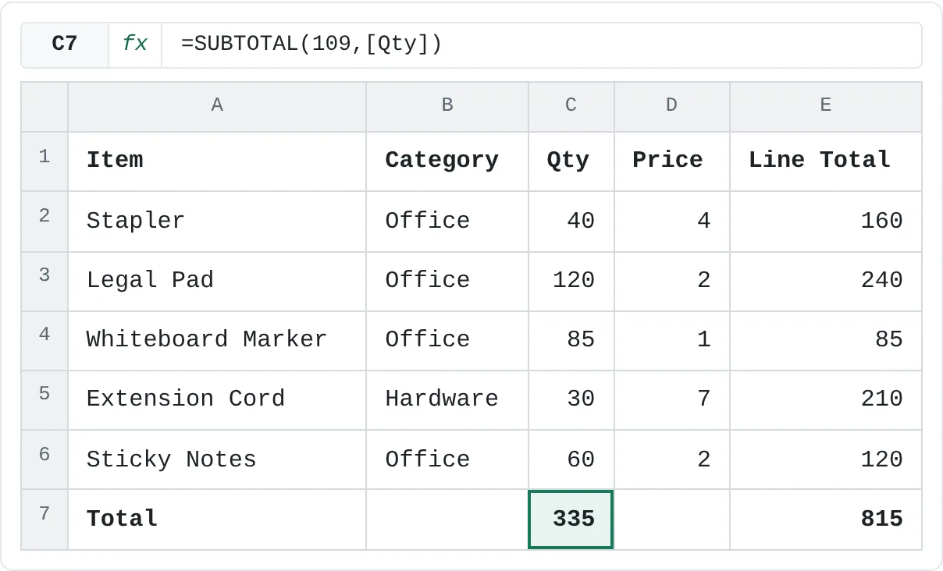Select the "Stapler" cell
The height and width of the screenshot is (571, 943).
[x=217, y=222]
